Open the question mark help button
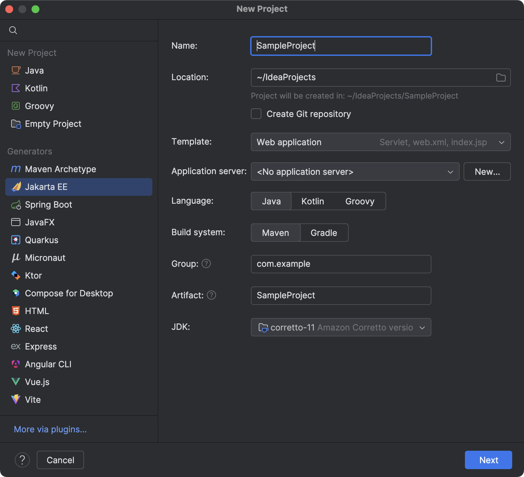Image resolution: width=524 pixels, height=477 pixels. 22,460
